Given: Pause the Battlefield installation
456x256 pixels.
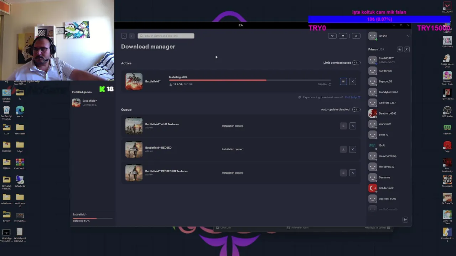Looking at the screenshot, I should coord(343,81).
